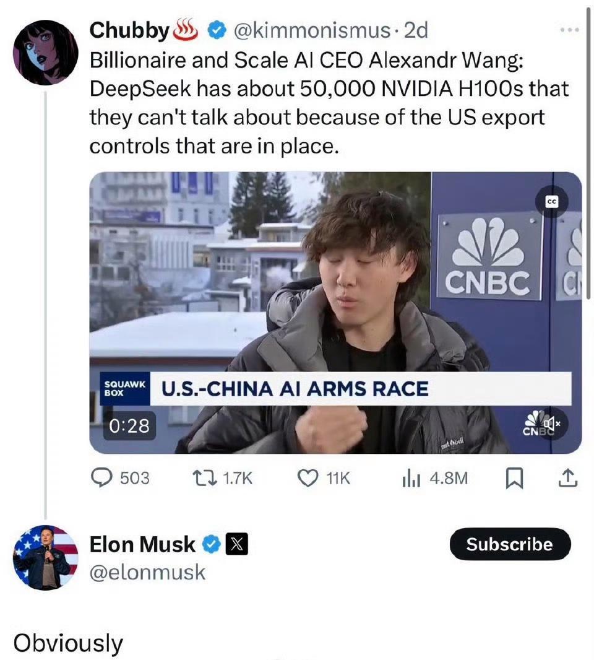594x660 pixels.
Task: Toggle closed captions CC on video
Action: 551,202
